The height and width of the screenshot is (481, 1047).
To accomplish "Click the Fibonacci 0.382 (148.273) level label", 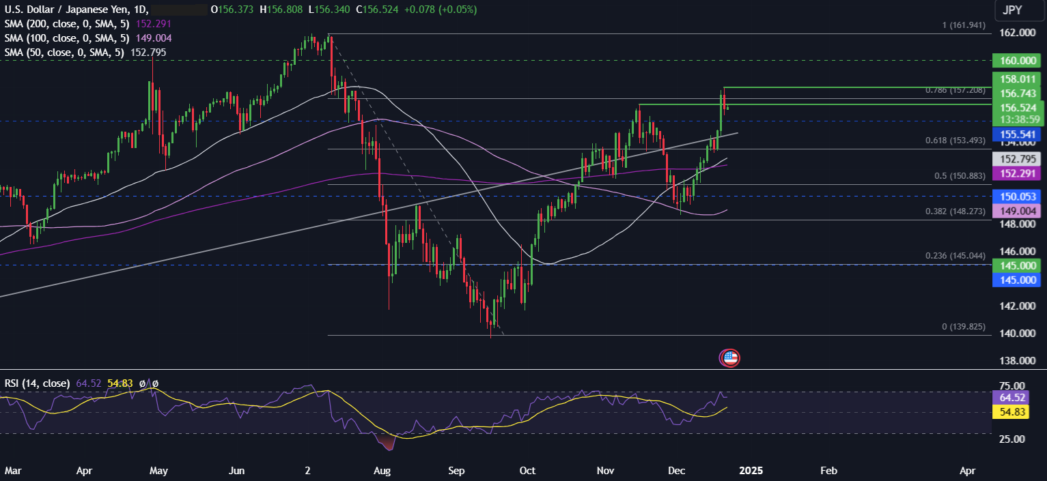I will tap(955, 212).
